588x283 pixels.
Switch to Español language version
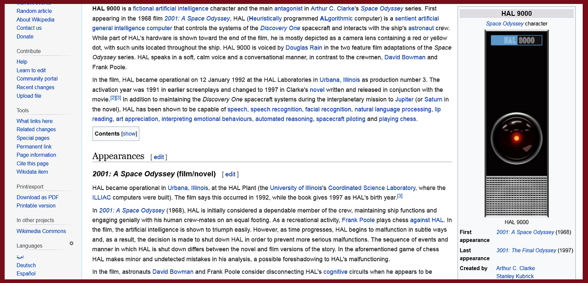click(x=26, y=273)
